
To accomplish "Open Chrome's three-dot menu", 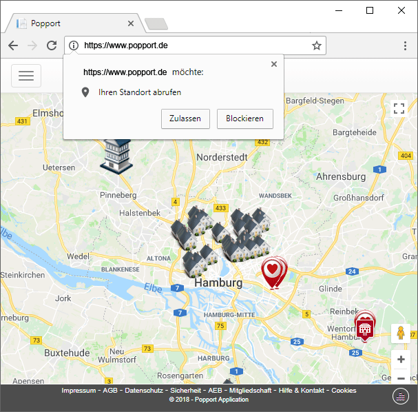I will click(x=405, y=45).
